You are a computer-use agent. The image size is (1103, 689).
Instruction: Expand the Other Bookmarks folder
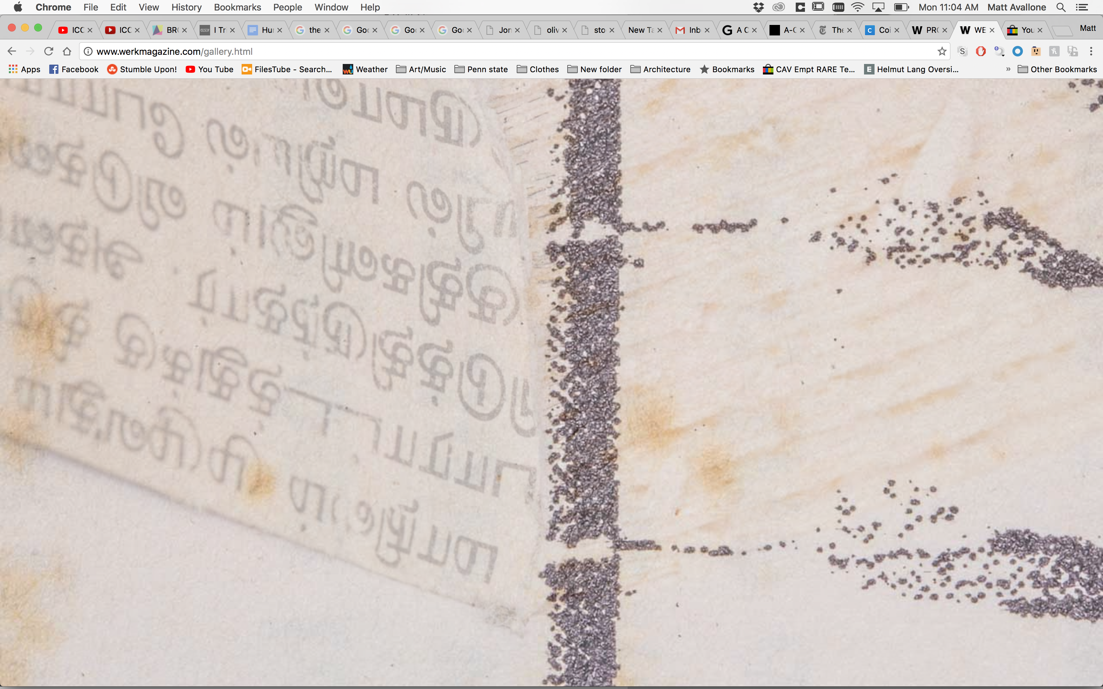point(1057,69)
